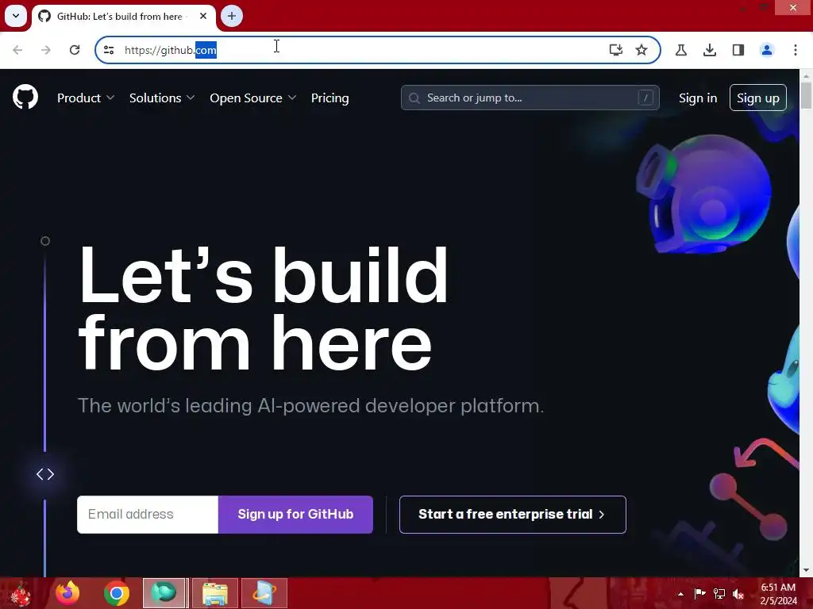Viewport: 813px width, 609px height.
Task: Click the code brackets icon on timeline
Action: point(45,474)
